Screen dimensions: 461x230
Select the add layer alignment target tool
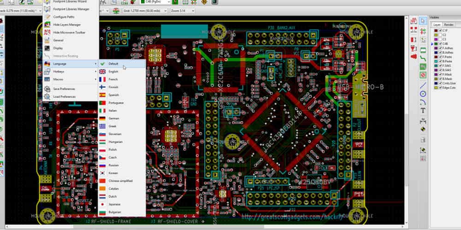click(423, 129)
